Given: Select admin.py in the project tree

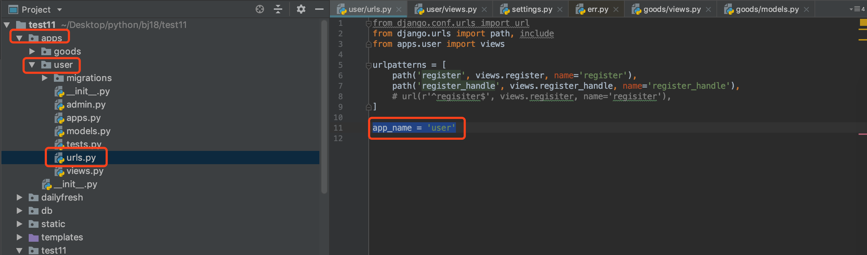Looking at the screenshot, I should (x=86, y=104).
